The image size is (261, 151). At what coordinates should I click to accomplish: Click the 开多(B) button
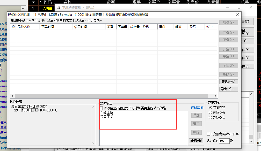point(229,33)
